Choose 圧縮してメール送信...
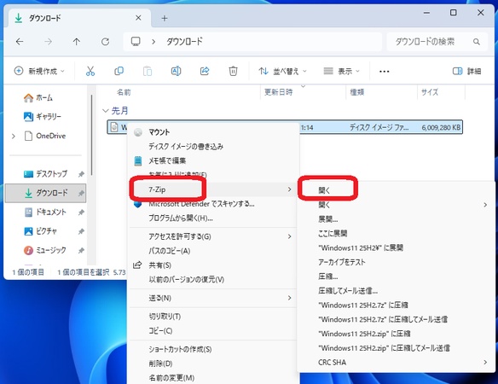This screenshot has height=384, width=498. pyautogui.click(x=396, y=290)
